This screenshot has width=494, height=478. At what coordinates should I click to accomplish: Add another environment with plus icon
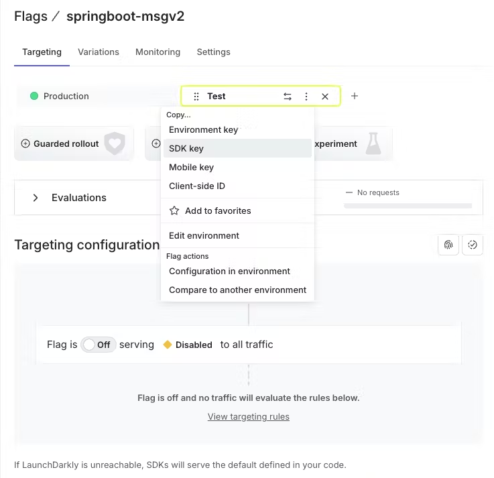click(355, 96)
